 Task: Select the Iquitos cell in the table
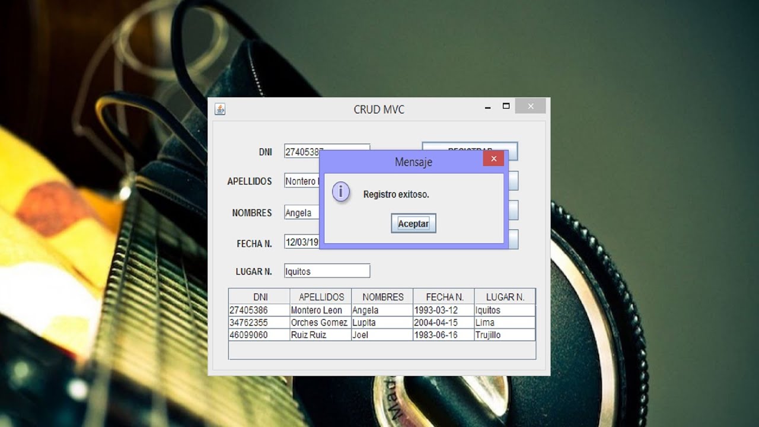(505, 310)
